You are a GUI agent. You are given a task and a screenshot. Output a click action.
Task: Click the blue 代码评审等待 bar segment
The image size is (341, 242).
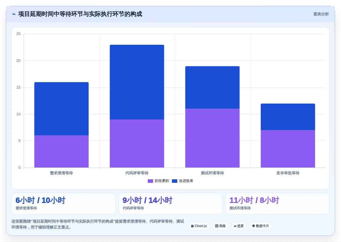click(x=137, y=82)
